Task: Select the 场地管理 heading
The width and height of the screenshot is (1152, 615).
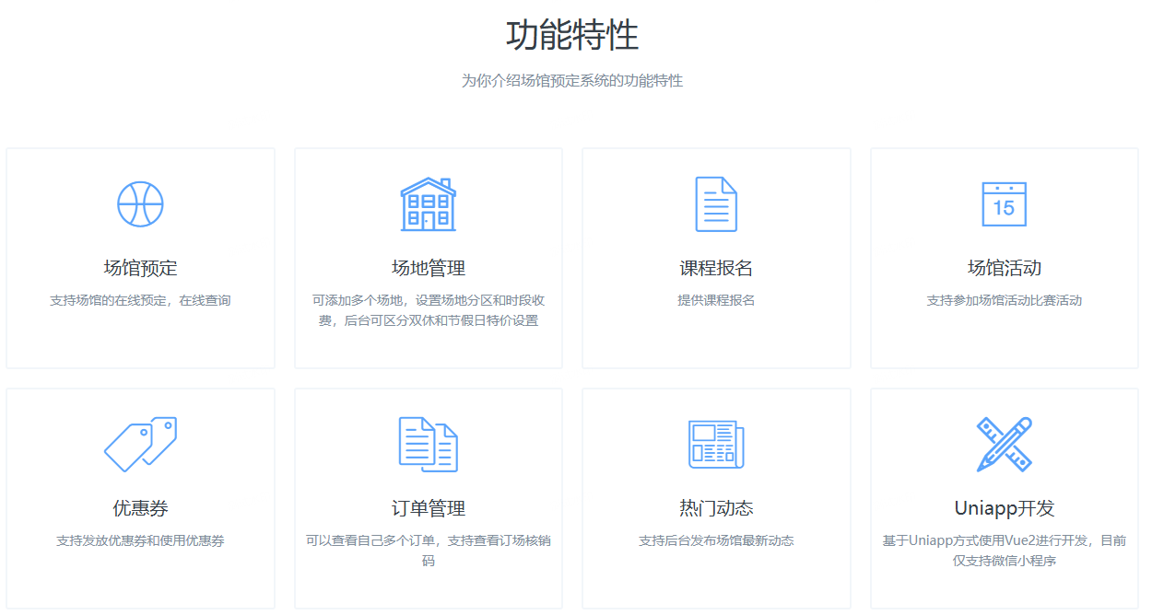Action: point(428,269)
